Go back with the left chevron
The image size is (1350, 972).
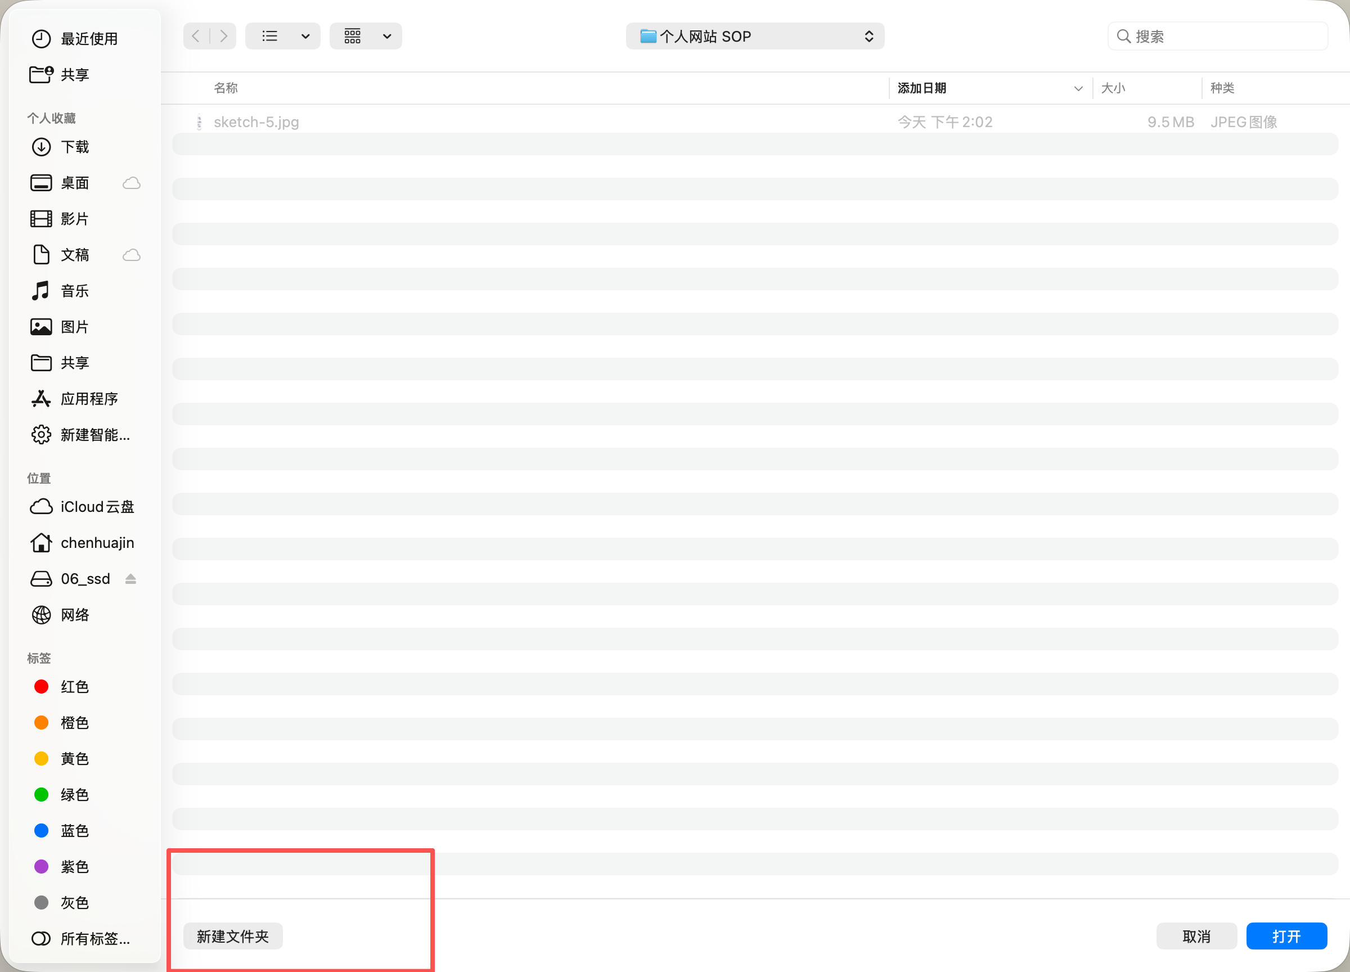(196, 37)
